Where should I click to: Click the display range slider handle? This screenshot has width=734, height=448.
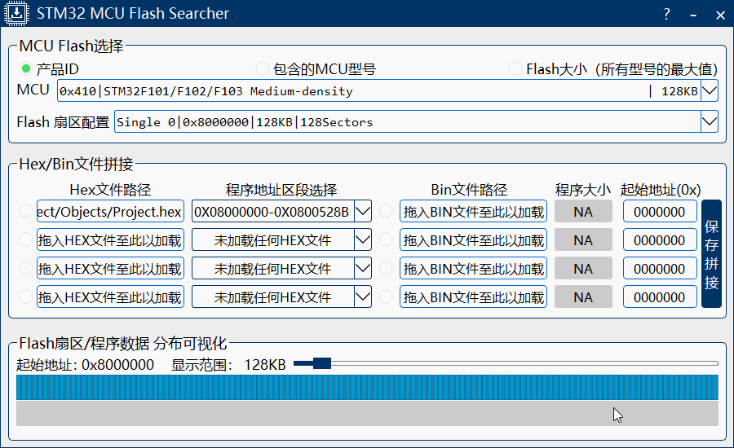[x=322, y=363]
